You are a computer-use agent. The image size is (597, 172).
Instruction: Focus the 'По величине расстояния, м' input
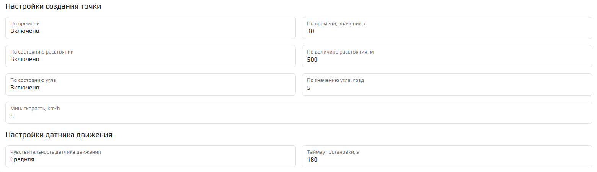click(447, 56)
